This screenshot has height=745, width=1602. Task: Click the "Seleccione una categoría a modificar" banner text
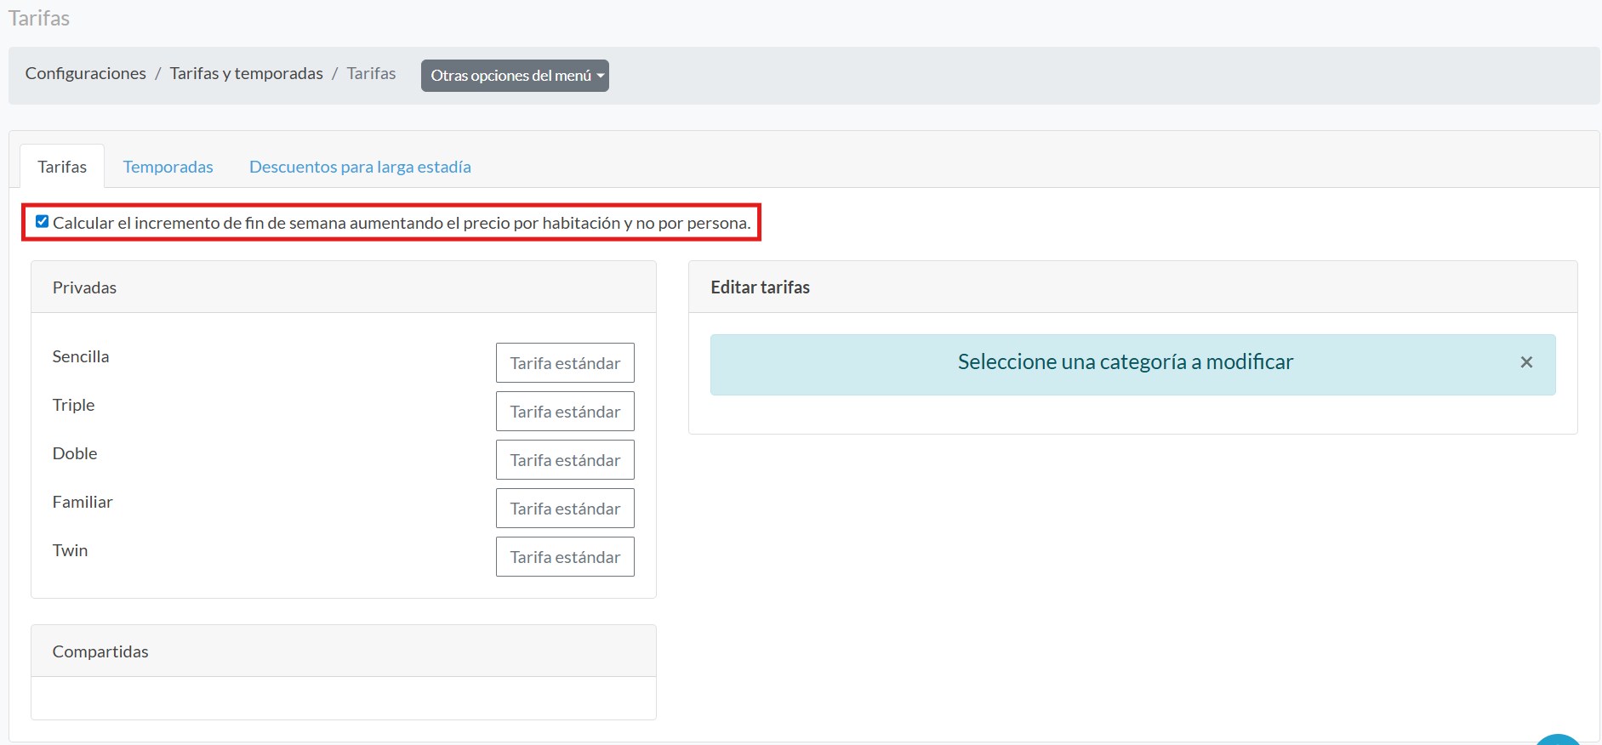(1125, 362)
